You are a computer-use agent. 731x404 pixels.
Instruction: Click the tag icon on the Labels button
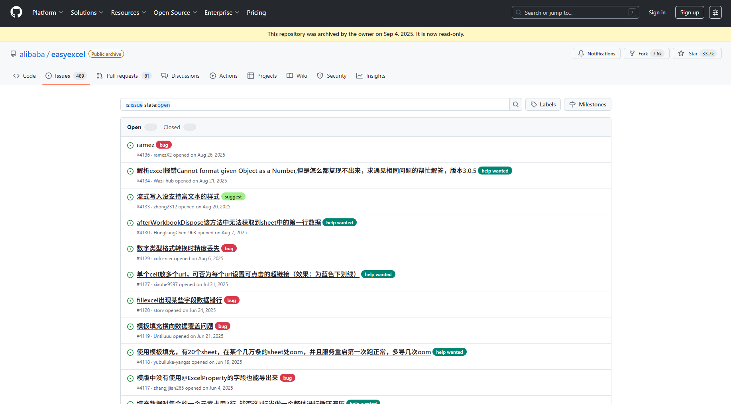[534, 104]
